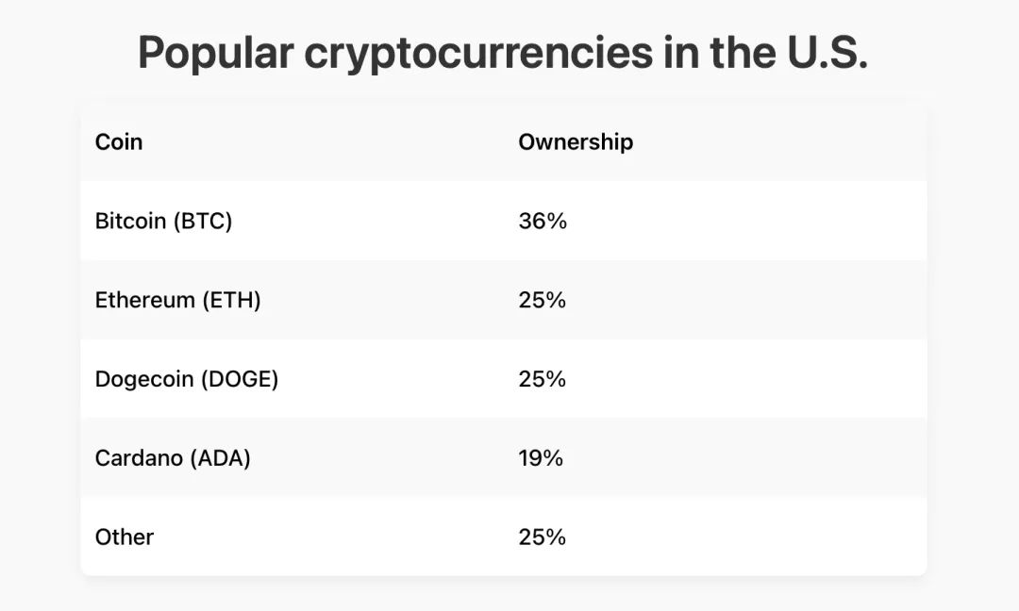Click the Other row's 25% value
The width and height of the screenshot is (1019, 611).
pyautogui.click(x=543, y=537)
